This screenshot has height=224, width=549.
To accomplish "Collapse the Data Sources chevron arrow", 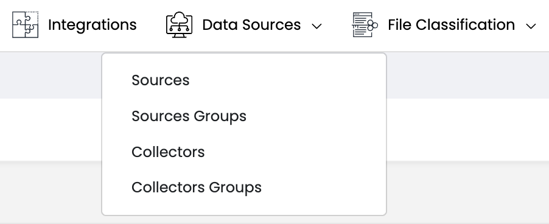I will [x=316, y=26].
